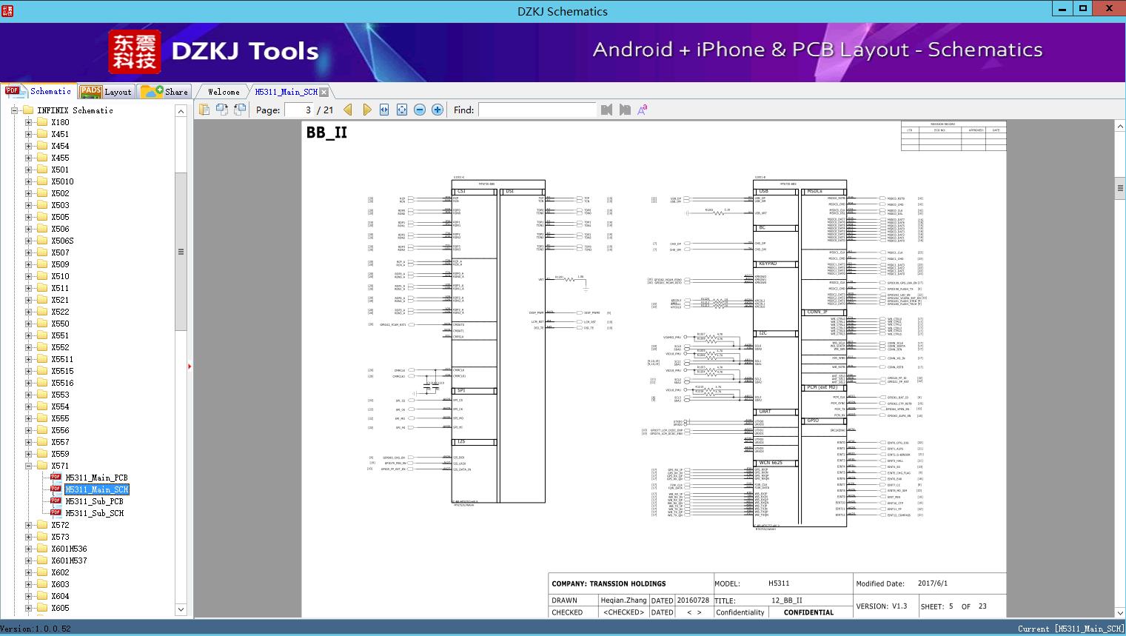Click the X180 folder icon
1126x636 pixels.
point(42,122)
